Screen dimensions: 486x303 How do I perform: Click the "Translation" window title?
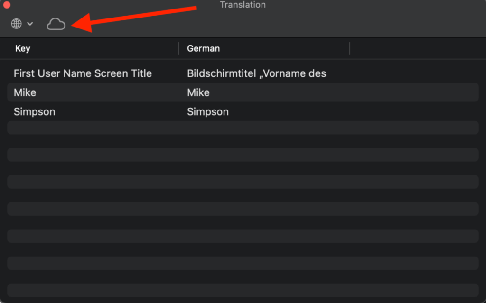click(243, 5)
